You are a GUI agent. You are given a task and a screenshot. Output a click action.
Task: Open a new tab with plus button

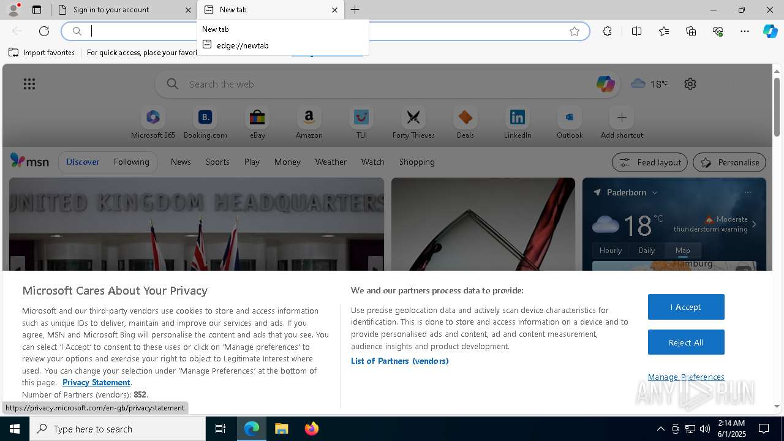pos(355,10)
